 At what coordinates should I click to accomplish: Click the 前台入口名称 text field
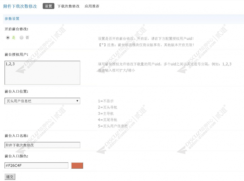(x=42, y=145)
